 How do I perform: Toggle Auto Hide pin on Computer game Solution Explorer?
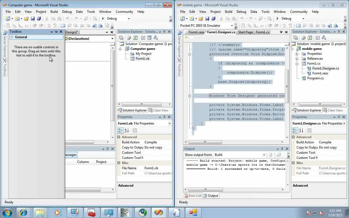164,32
